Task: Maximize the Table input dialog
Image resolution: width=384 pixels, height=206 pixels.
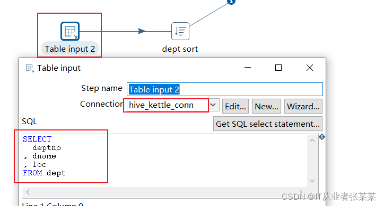Action: [278, 68]
